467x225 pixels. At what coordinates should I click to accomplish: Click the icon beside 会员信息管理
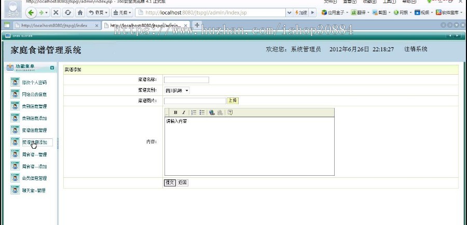pos(15,178)
